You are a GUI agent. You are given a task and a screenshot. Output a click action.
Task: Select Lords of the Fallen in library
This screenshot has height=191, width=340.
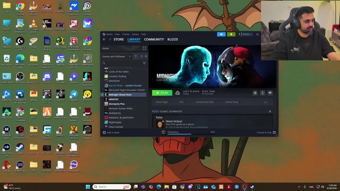(119, 72)
